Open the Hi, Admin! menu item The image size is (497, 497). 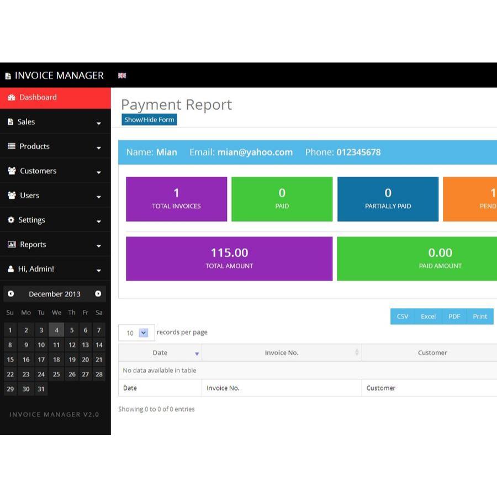[55, 269]
